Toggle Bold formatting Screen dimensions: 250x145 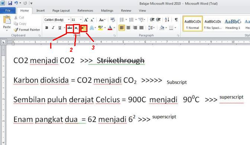coord(47,28)
